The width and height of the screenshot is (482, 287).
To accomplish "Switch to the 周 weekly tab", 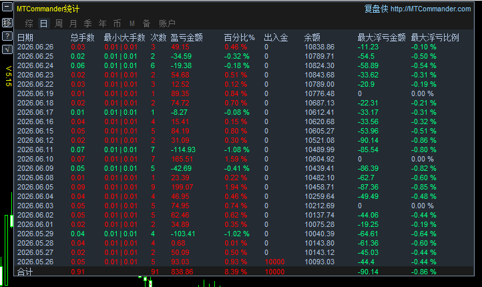I will [x=58, y=23].
